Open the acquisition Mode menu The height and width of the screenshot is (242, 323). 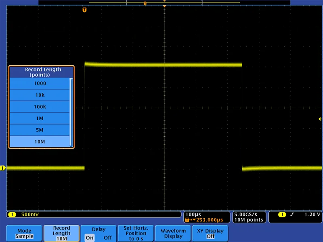24,234
